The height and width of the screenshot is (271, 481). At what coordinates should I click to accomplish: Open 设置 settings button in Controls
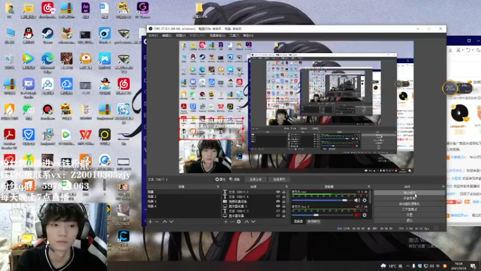pyautogui.click(x=409, y=215)
